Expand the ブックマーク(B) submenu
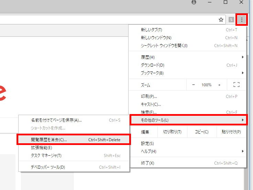The height and width of the screenshot is (190, 253). click(187, 73)
